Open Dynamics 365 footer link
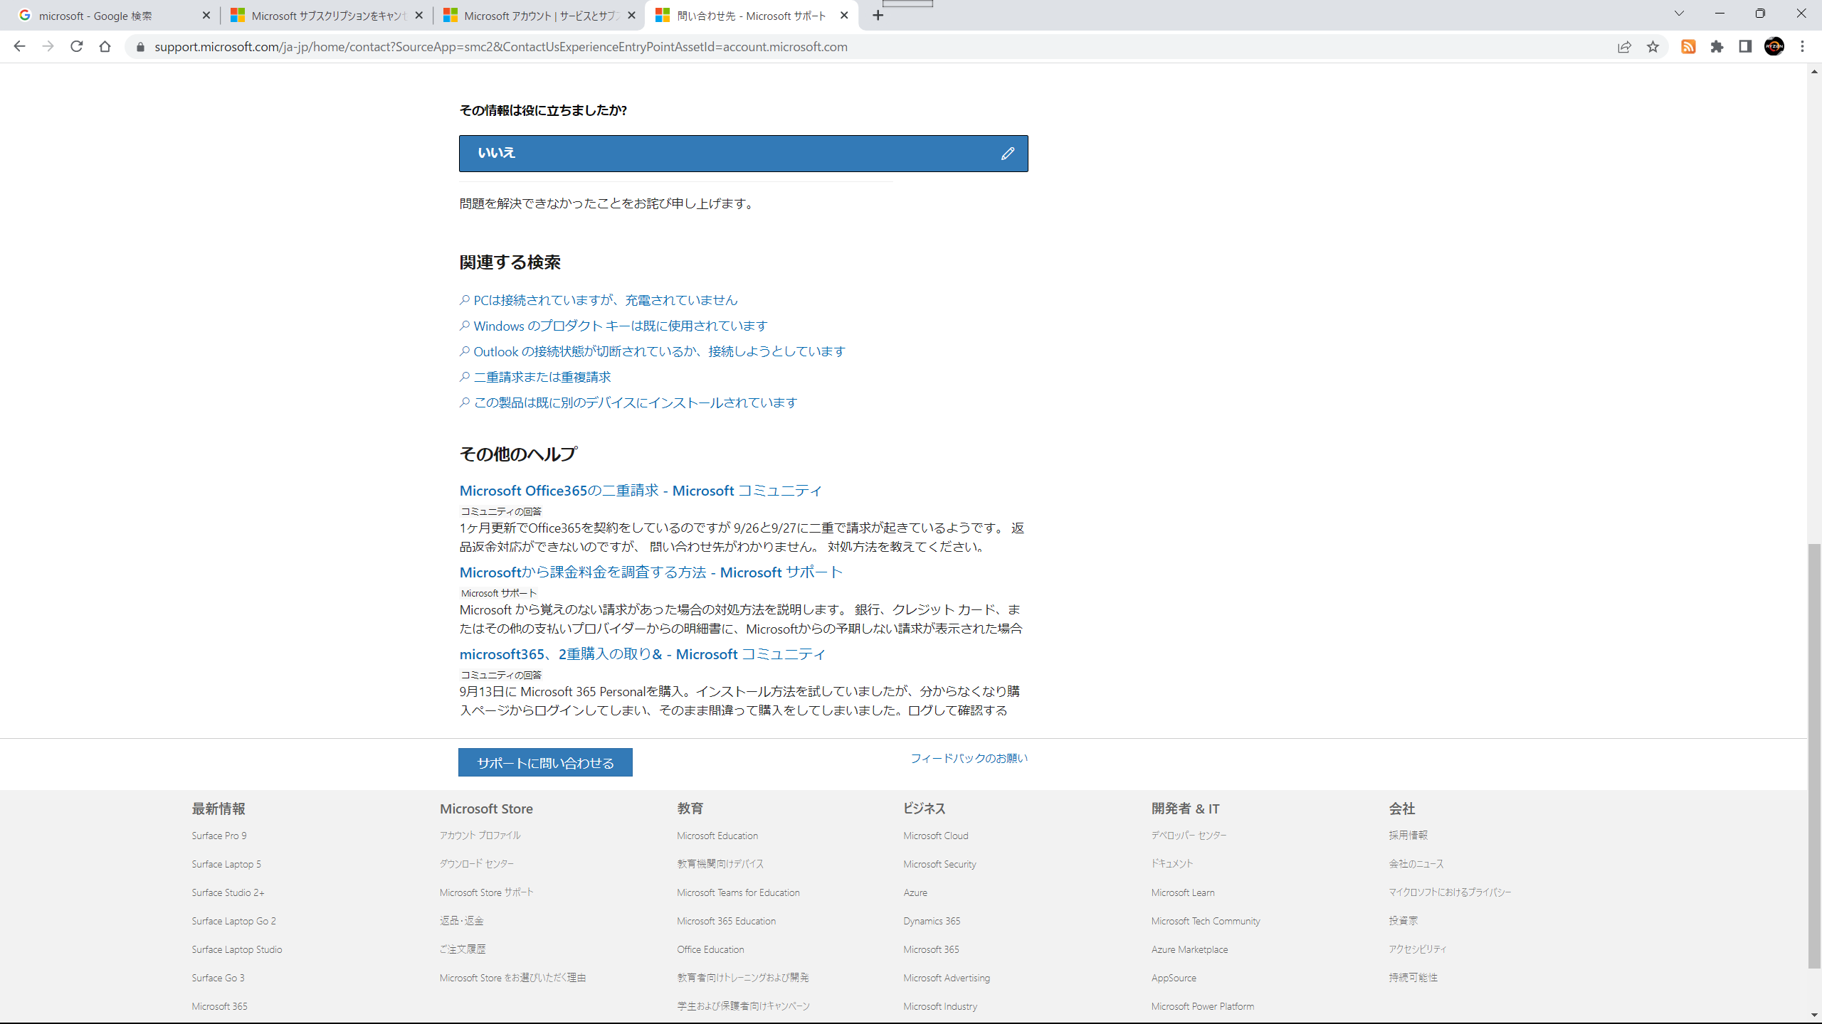 [932, 921]
